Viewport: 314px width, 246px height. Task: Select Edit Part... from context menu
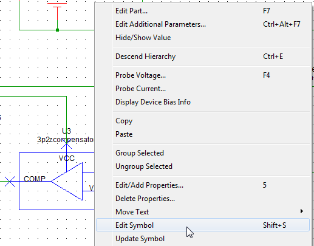(203, 11)
